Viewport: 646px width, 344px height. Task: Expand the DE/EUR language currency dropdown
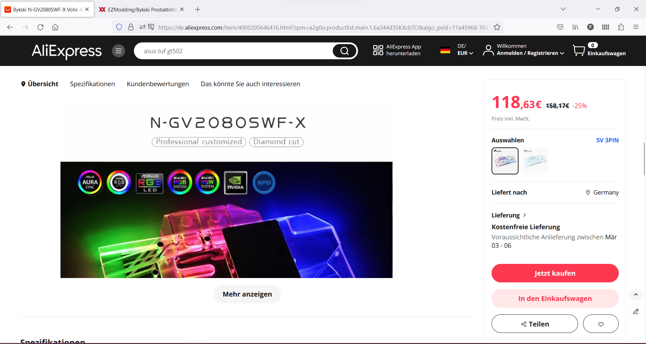click(465, 49)
